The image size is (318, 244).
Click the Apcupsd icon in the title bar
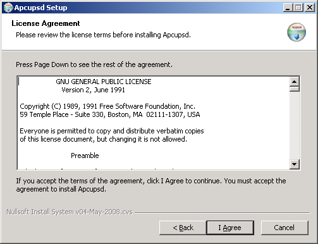8,8
